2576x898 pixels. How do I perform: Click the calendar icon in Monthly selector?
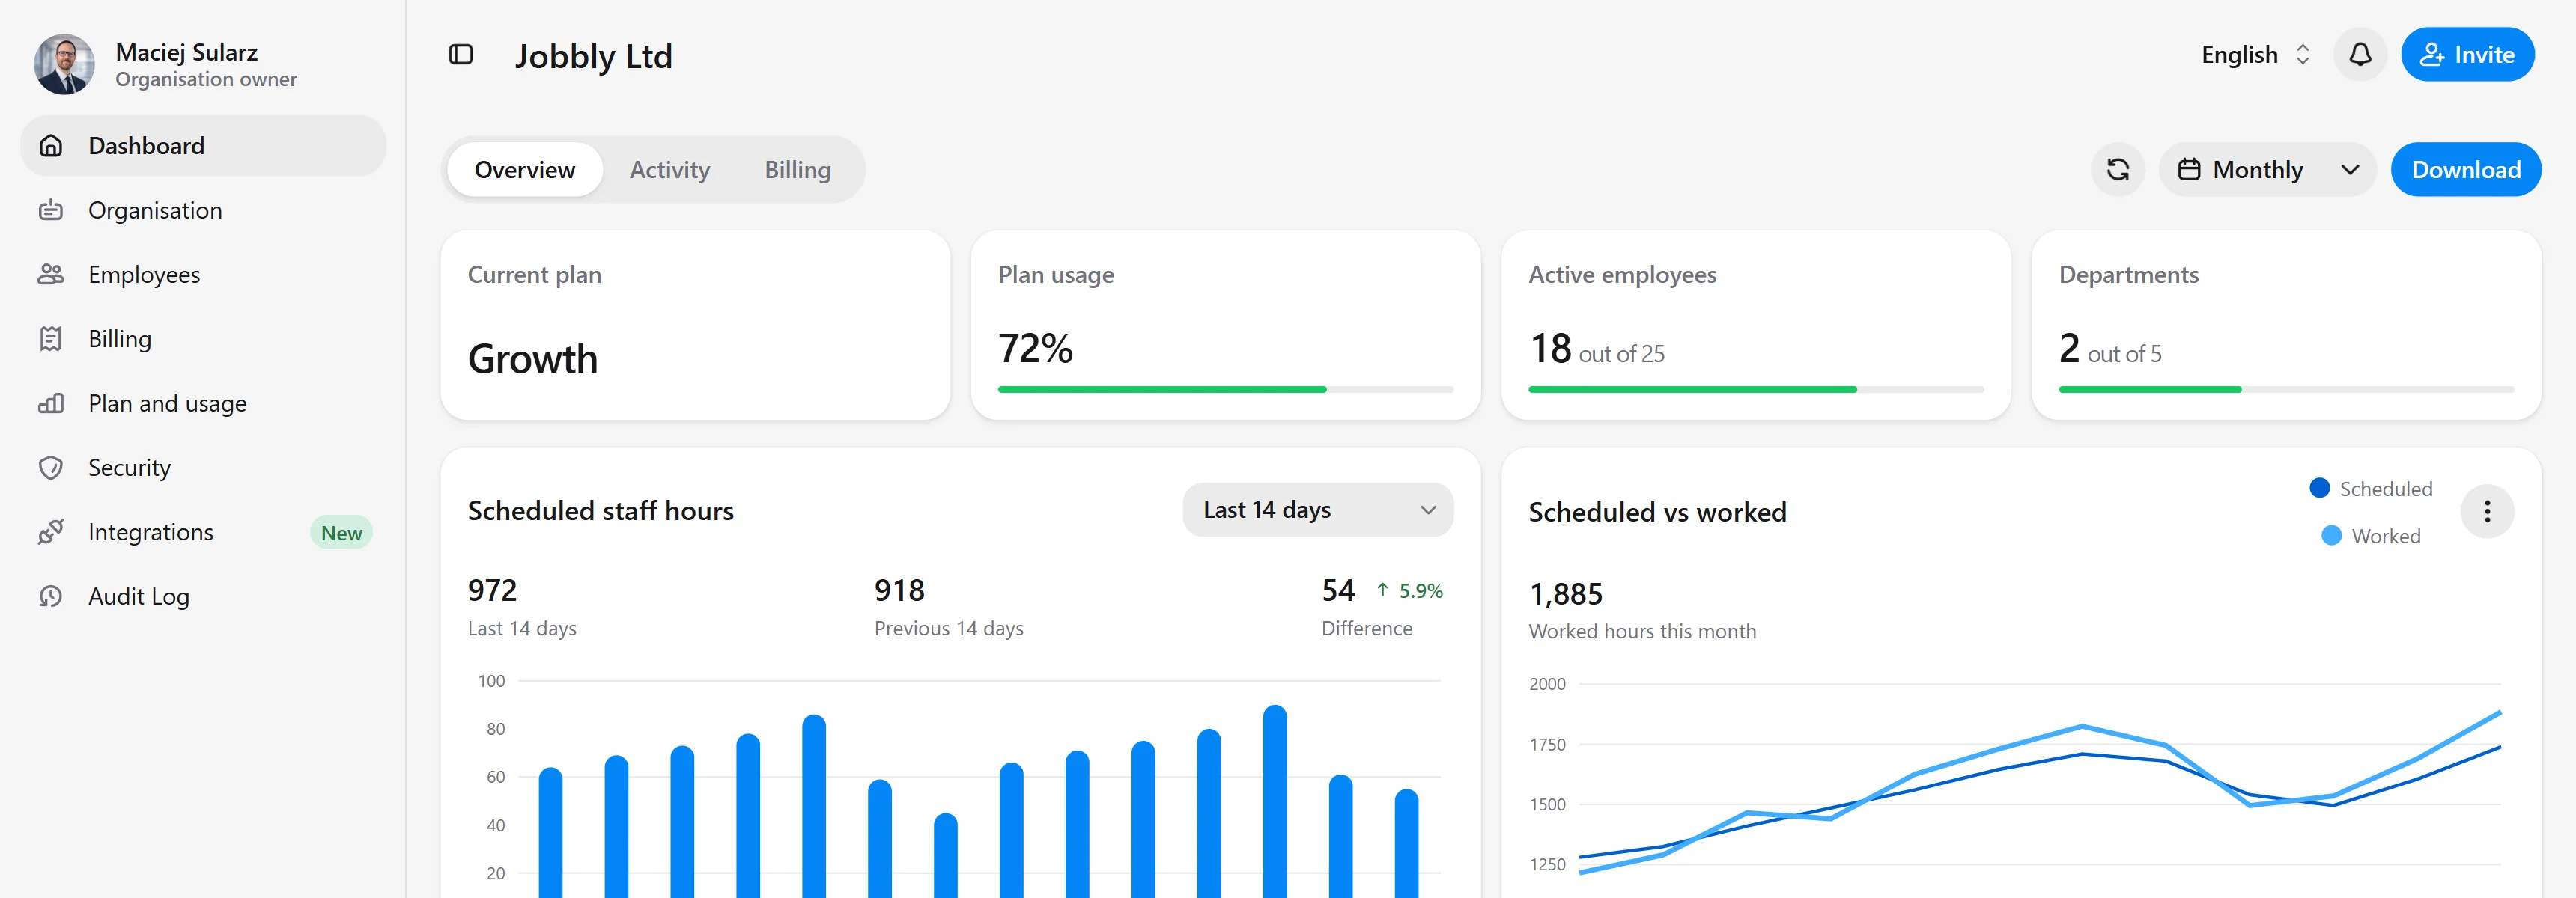[x=2189, y=170]
